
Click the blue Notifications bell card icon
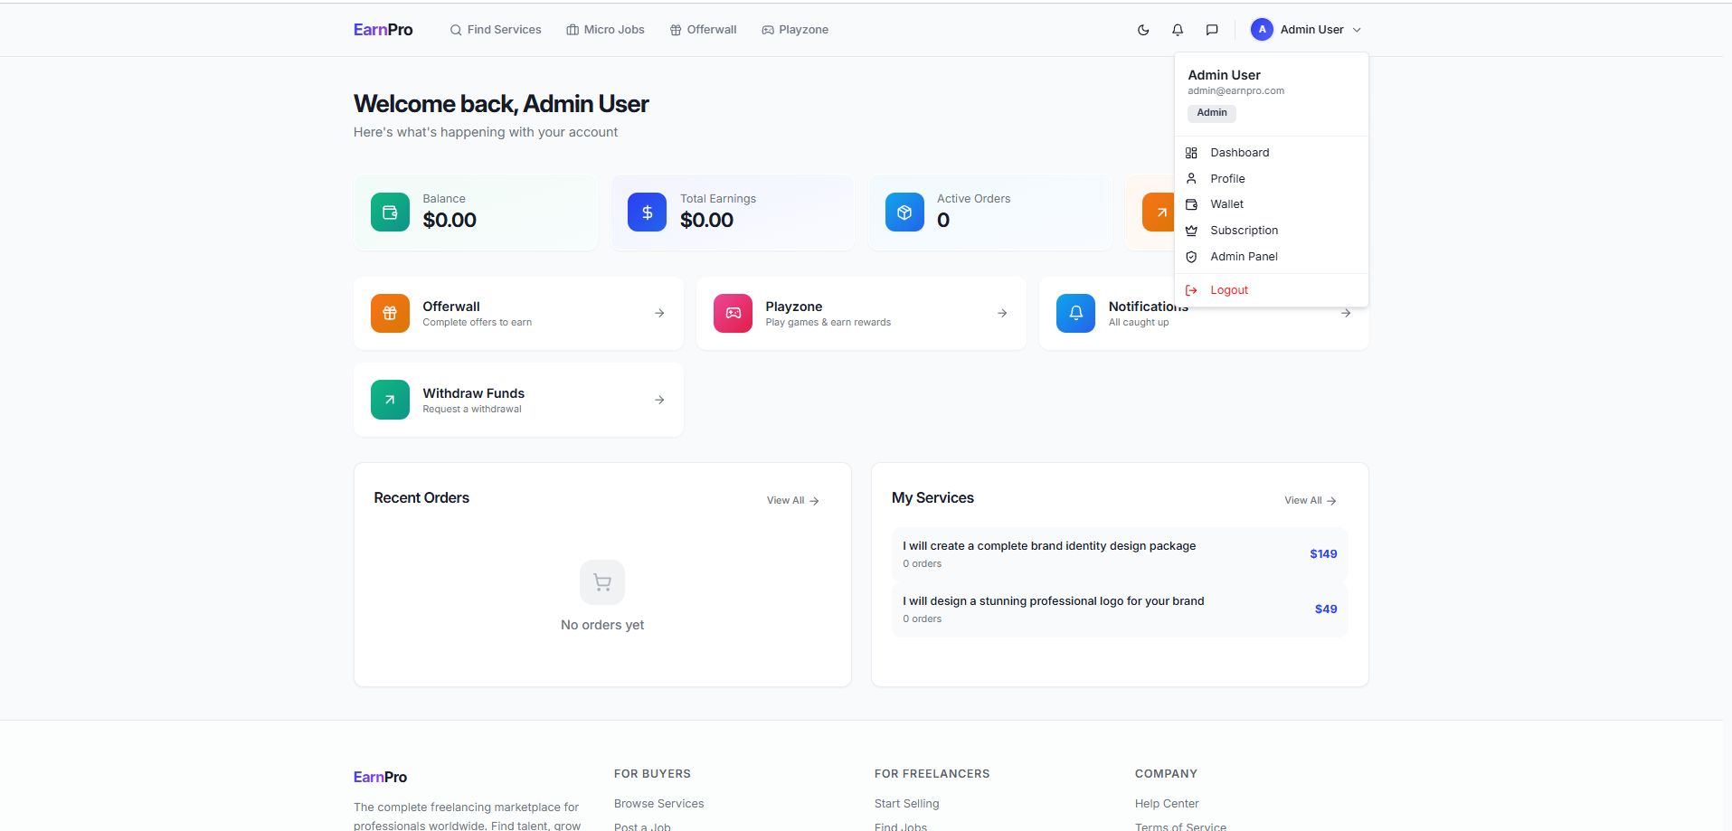(x=1075, y=313)
